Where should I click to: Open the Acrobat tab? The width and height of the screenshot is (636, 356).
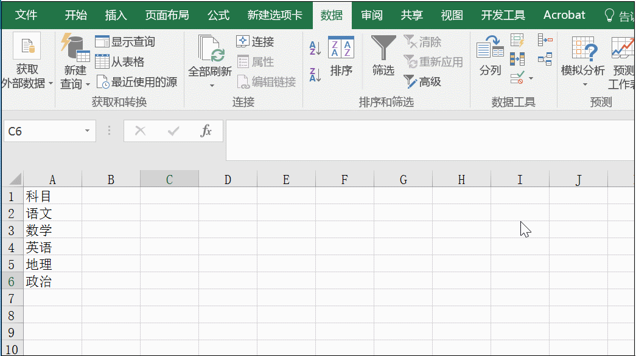coord(564,15)
